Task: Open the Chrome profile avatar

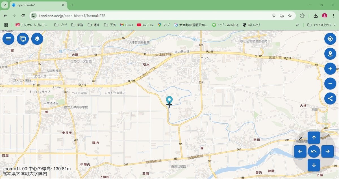Action: [325, 16]
